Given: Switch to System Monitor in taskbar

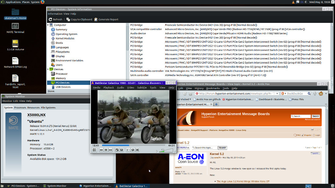Looking at the screenshot, I should 55,186.
